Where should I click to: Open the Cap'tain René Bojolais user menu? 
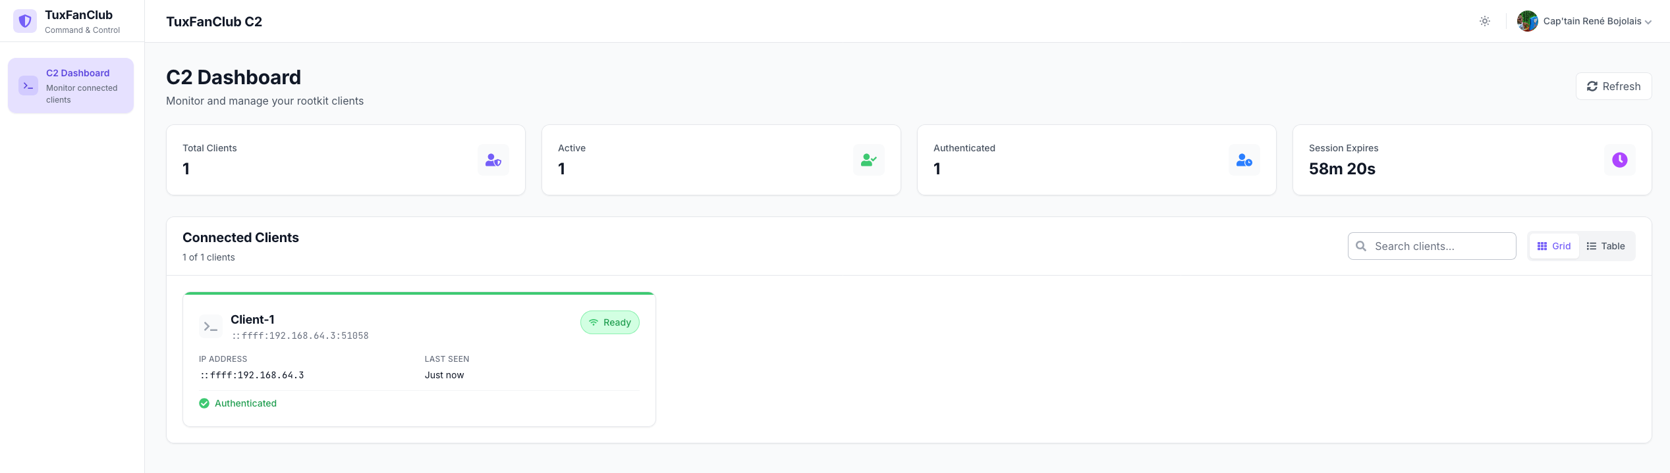point(1584,21)
